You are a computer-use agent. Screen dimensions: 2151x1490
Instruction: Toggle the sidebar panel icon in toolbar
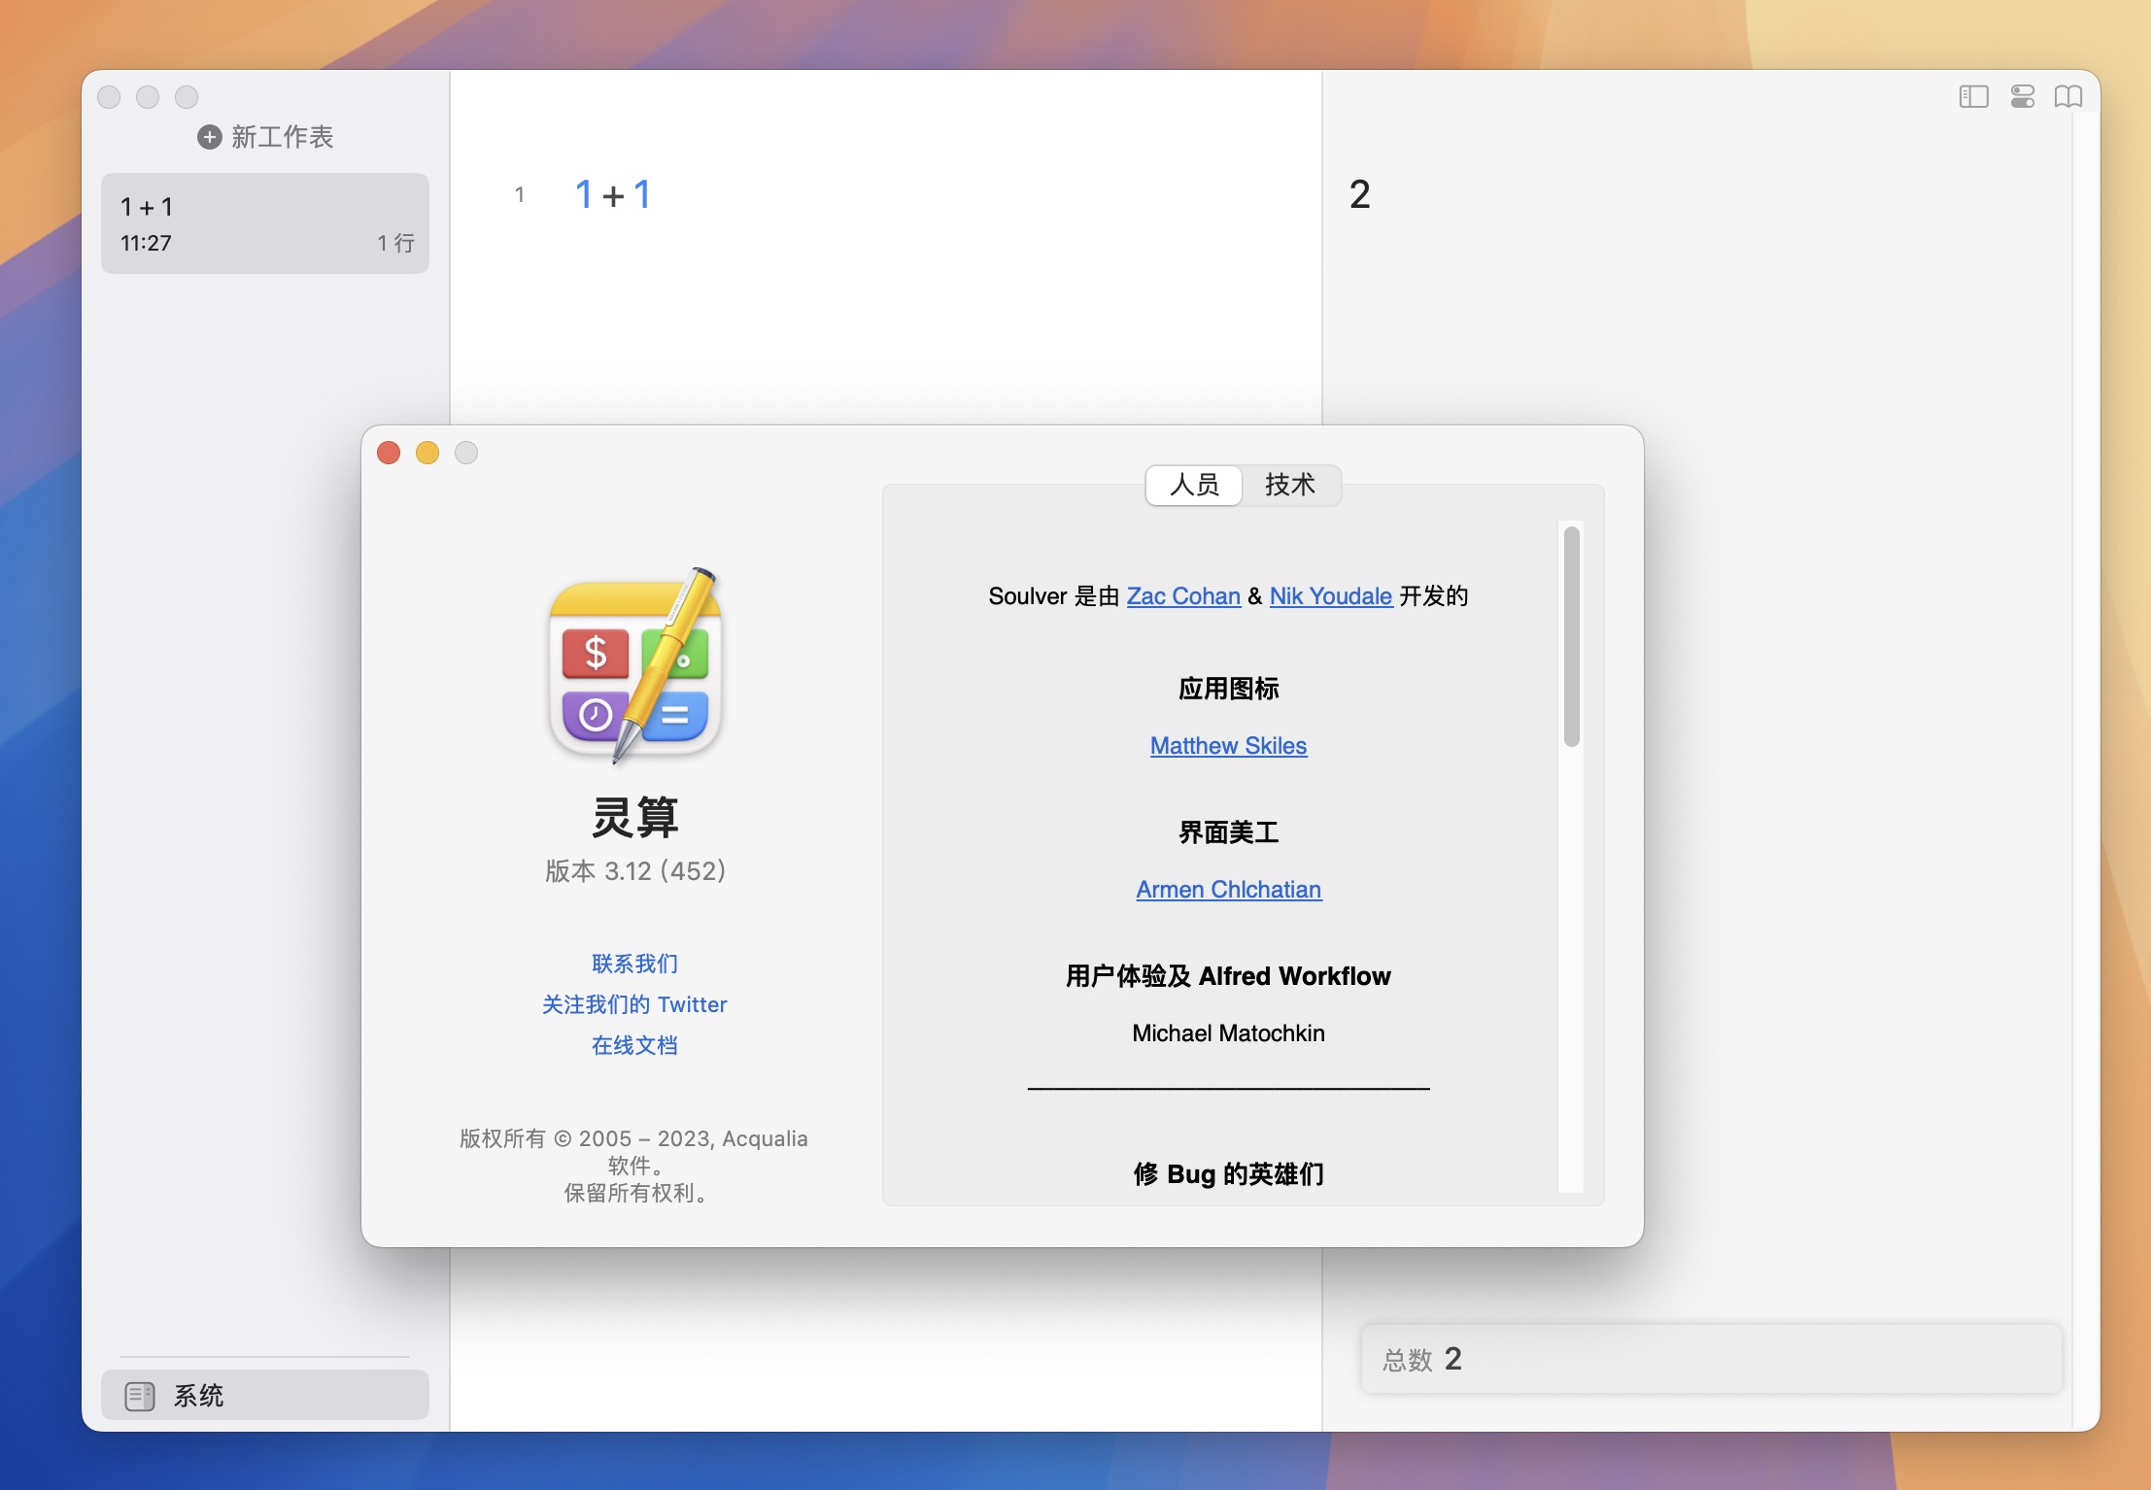[x=1973, y=96]
